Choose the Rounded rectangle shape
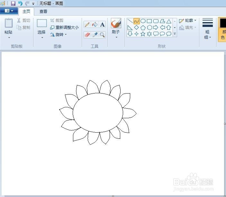 pos(156,21)
